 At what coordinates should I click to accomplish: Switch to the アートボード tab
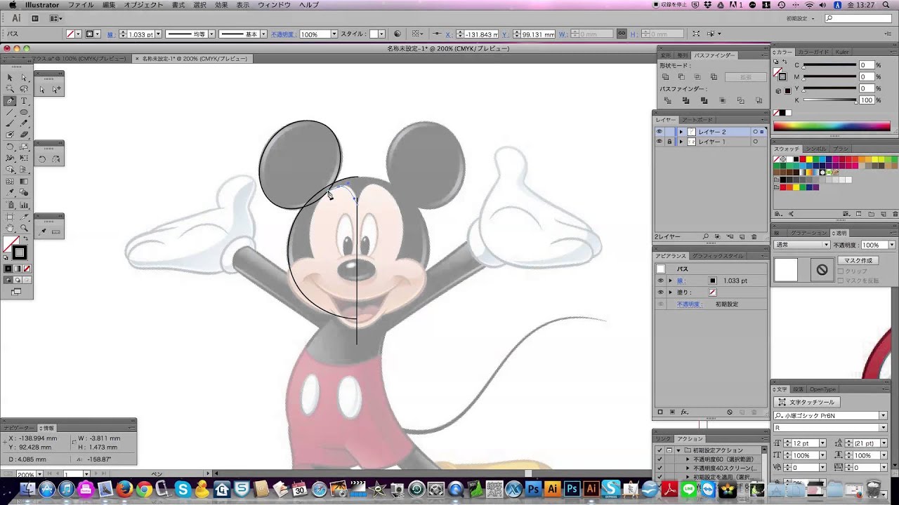tap(697, 120)
